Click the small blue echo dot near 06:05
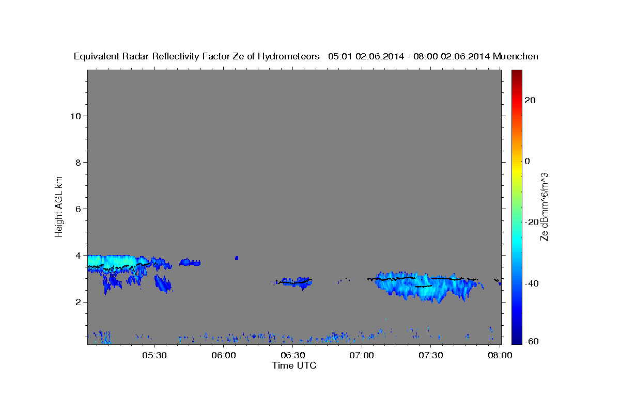This screenshot has height=413, width=620. [x=237, y=258]
